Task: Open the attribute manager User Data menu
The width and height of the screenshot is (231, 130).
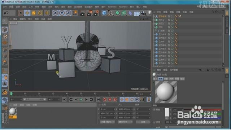Action: point(174,70)
